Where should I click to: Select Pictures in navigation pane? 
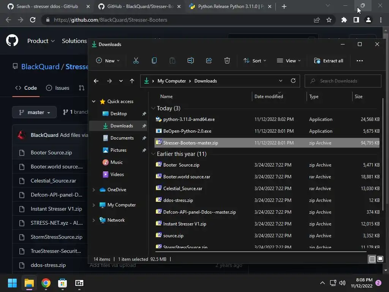coord(119,150)
